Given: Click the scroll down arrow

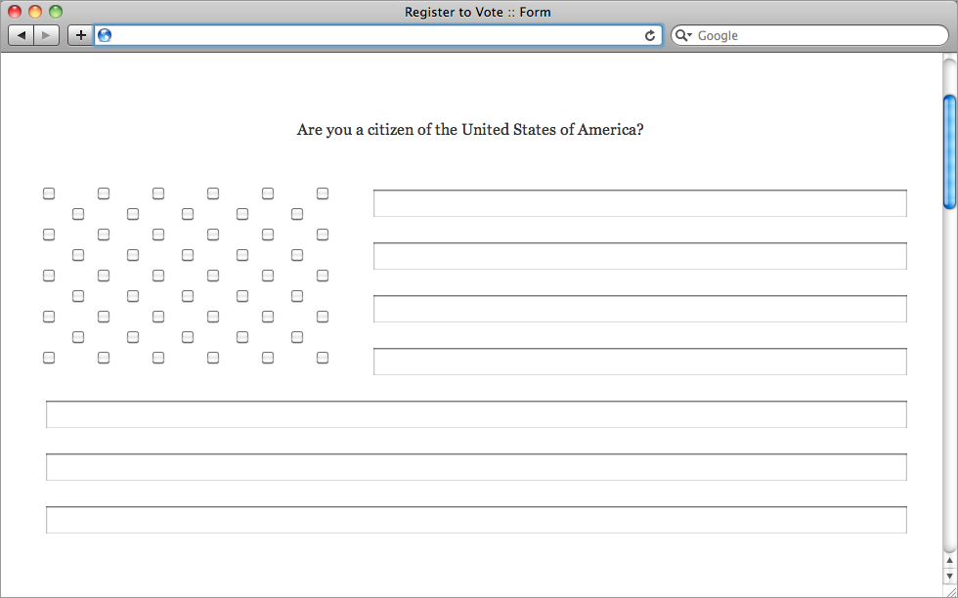Looking at the screenshot, I should coord(949,576).
